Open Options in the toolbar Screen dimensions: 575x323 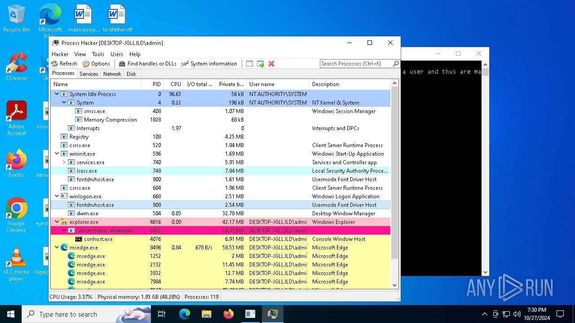[x=96, y=64]
